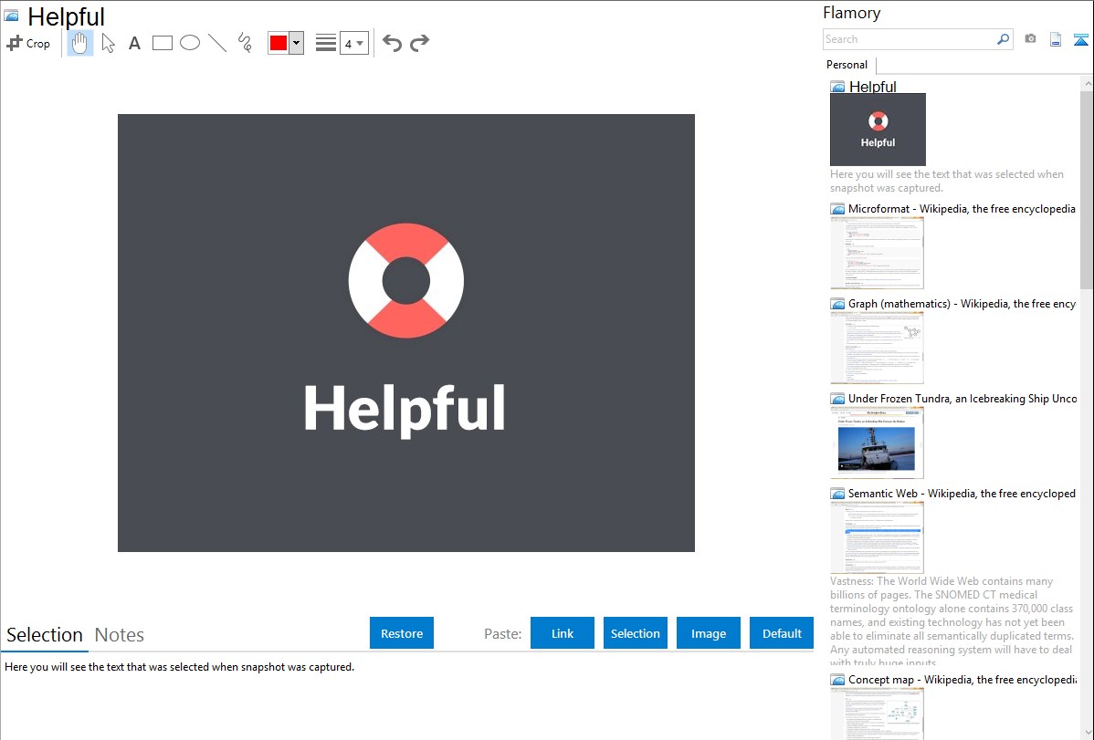The image size is (1094, 740).
Task: Select the Crop tool
Action: point(28,43)
